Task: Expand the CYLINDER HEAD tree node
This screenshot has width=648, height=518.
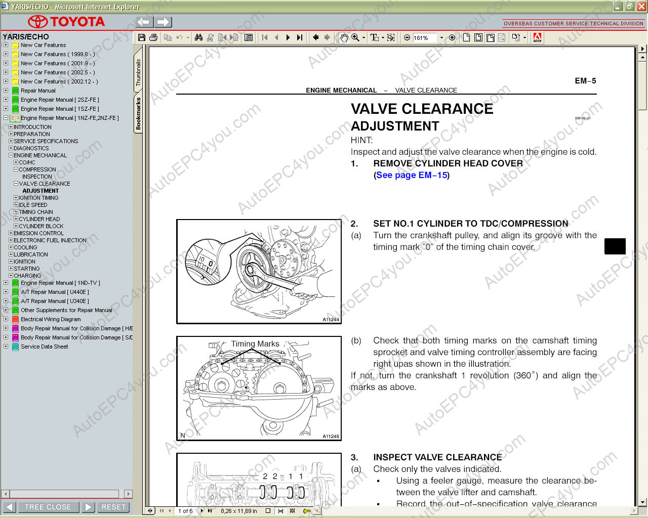Action: coord(16,219)
